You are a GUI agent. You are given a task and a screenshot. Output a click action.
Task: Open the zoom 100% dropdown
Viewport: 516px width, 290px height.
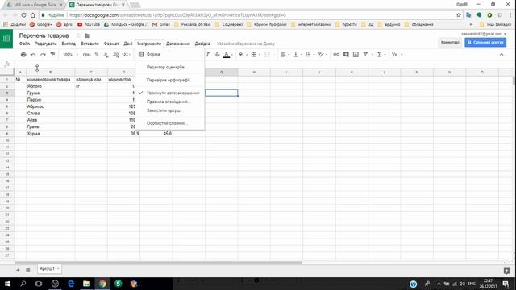tap(70, 54)
